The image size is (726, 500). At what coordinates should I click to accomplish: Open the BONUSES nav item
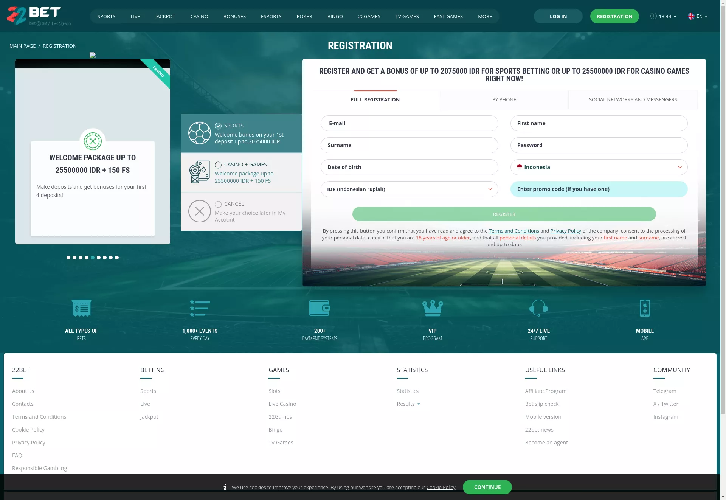[234, 16]
